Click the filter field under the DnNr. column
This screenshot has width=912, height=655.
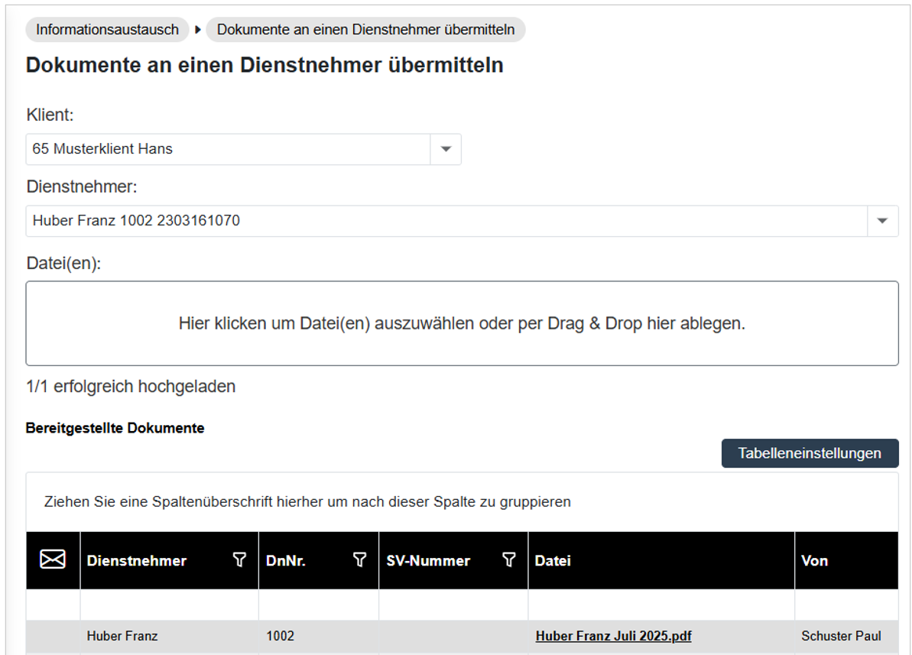pyautogui.click(x=318, y=605)
